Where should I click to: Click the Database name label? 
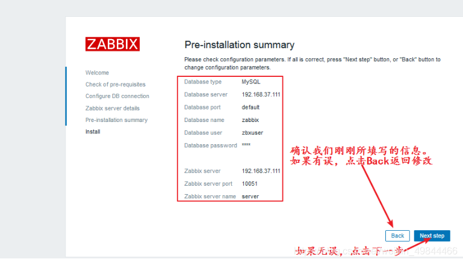(204, 120)
